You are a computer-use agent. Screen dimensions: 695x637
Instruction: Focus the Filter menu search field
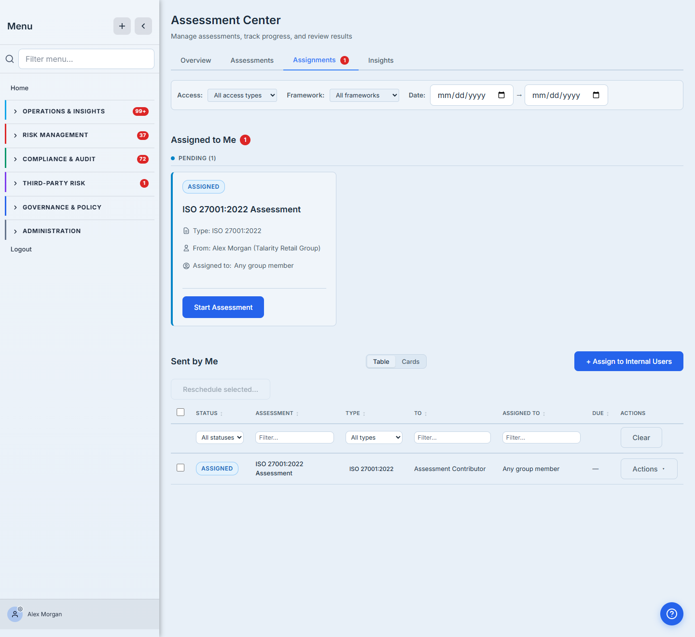(86, 59)
